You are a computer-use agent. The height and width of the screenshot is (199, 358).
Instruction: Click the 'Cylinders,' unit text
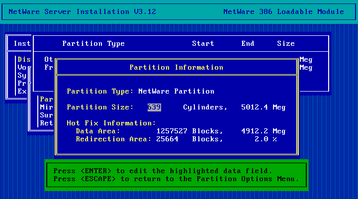click(205, 107)
